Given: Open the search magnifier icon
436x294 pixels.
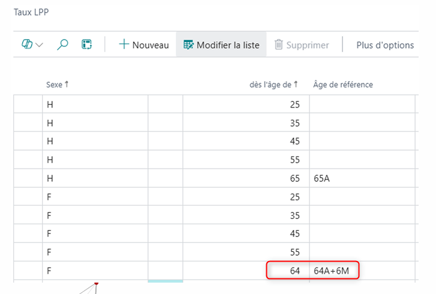Looking at the screenshot, I should [x=62, y=44].
